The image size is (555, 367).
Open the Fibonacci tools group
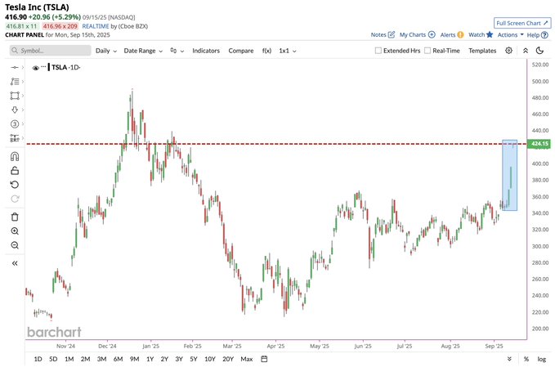15,82
